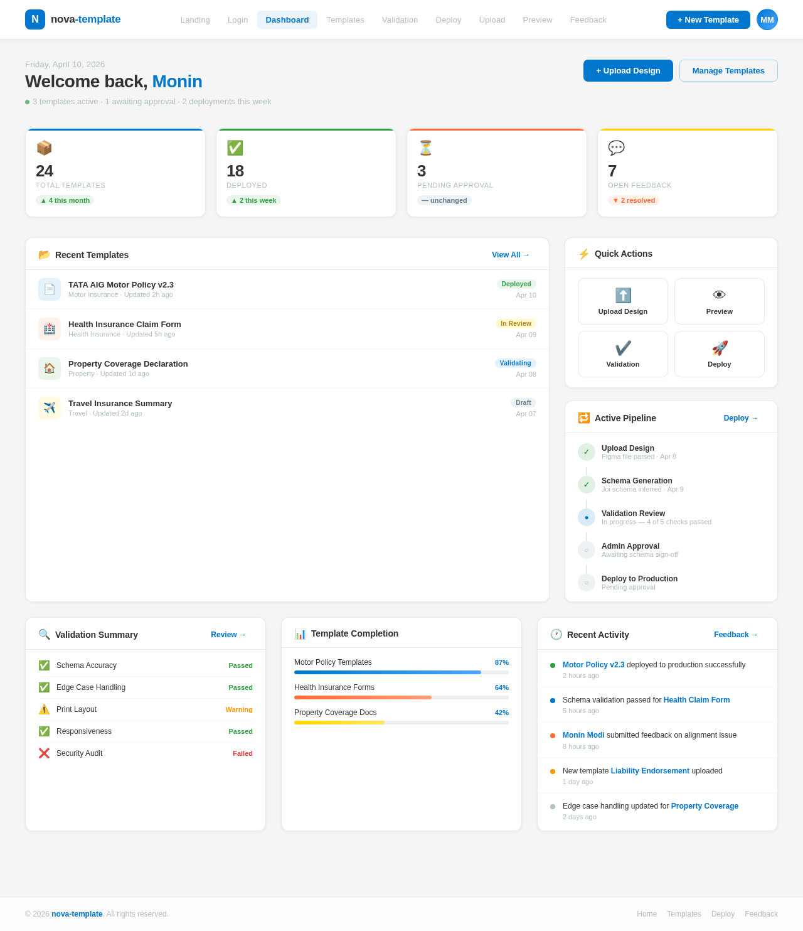Click the Health Insurance Forms progress bar
The width and height of the screenshot is (803, 931).
(x=401, y=697)
